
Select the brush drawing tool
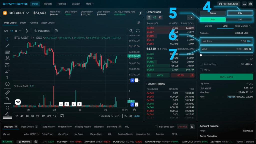(7, 71)
